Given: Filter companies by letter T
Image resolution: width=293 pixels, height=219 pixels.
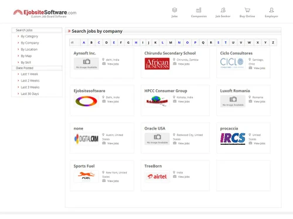Looking at the screenshot, I should click(226, 43).
